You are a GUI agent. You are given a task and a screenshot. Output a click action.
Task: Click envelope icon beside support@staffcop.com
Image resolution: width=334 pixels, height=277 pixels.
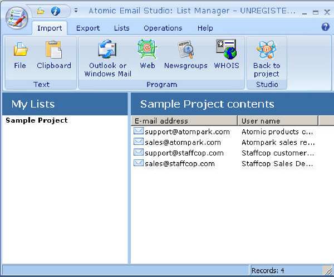pyautogui.click(x=139, y=152)
